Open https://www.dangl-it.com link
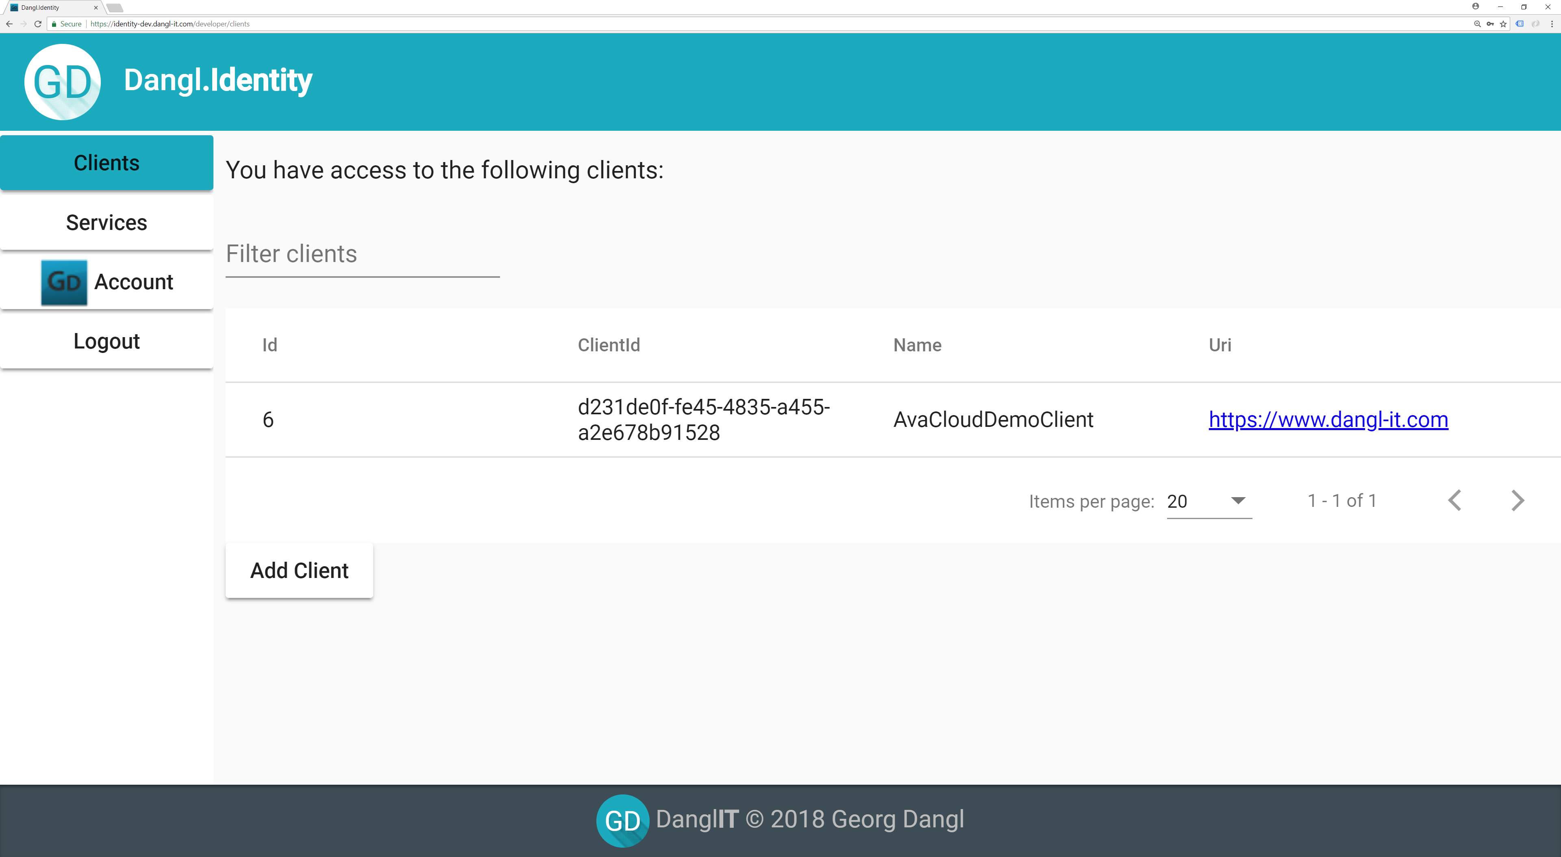The width and height of the screenshot is (1561, 857). [x=1328, y=419]
